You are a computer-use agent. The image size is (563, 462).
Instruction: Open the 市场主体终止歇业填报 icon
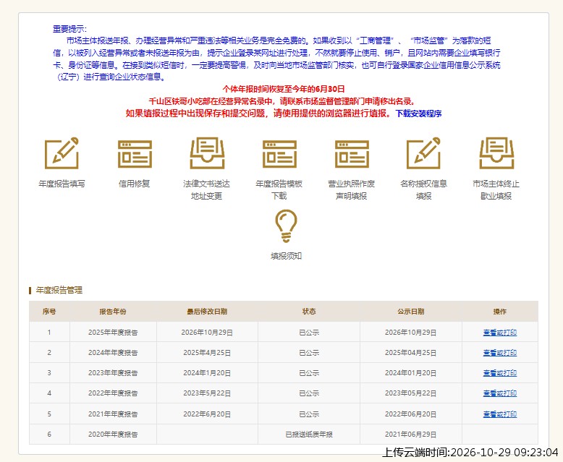point(496,153)
